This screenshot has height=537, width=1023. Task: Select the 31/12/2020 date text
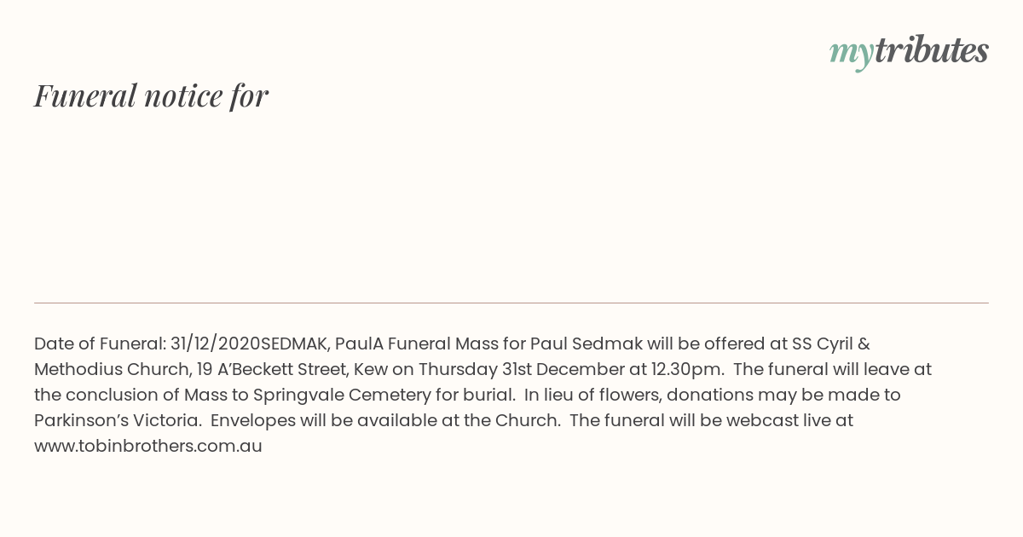(216, 344)
